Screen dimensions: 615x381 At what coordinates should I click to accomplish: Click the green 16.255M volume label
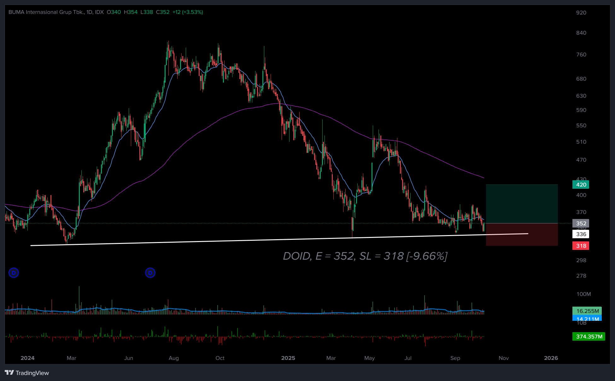tap(587, 311)
